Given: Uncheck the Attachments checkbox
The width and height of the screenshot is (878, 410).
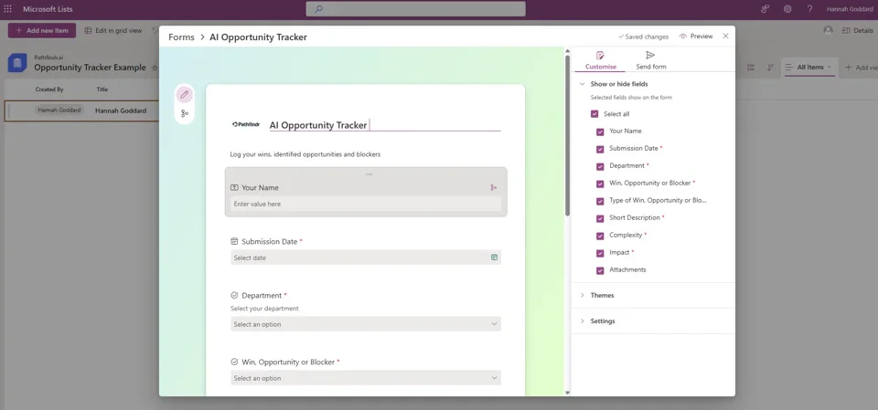Looking at the screenshot, I should click(600, 270).
